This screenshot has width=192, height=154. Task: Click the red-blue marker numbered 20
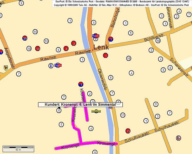pos(25,38)
